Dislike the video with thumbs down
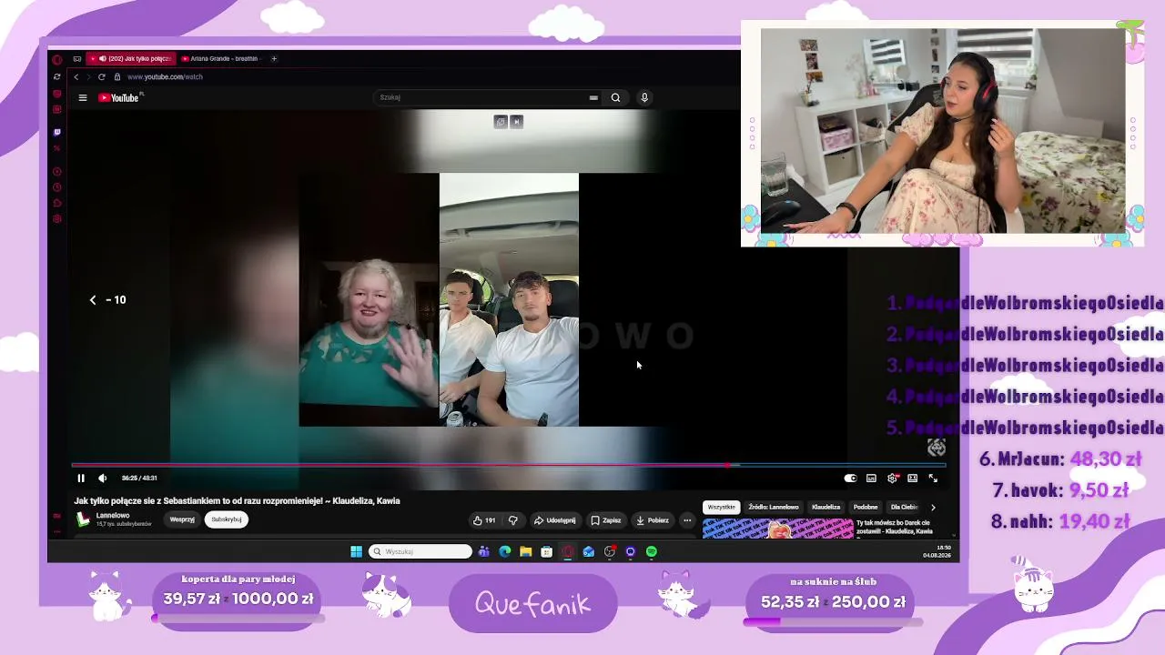Screen dimensions: 1165x655 point(513,520)
